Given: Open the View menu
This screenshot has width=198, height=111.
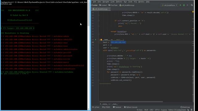Looking at the screenshot, I should 99,2.
